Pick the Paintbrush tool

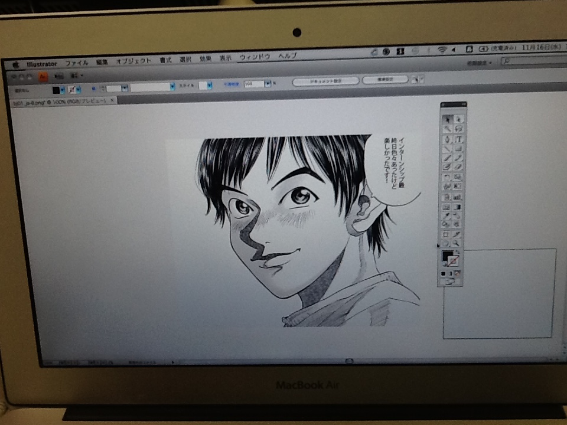point(447,158)
